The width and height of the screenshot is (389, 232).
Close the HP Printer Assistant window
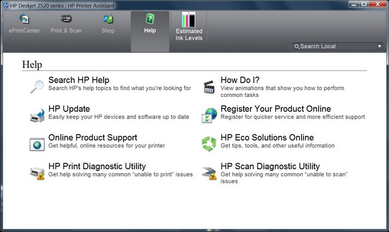tap(378, 4)
